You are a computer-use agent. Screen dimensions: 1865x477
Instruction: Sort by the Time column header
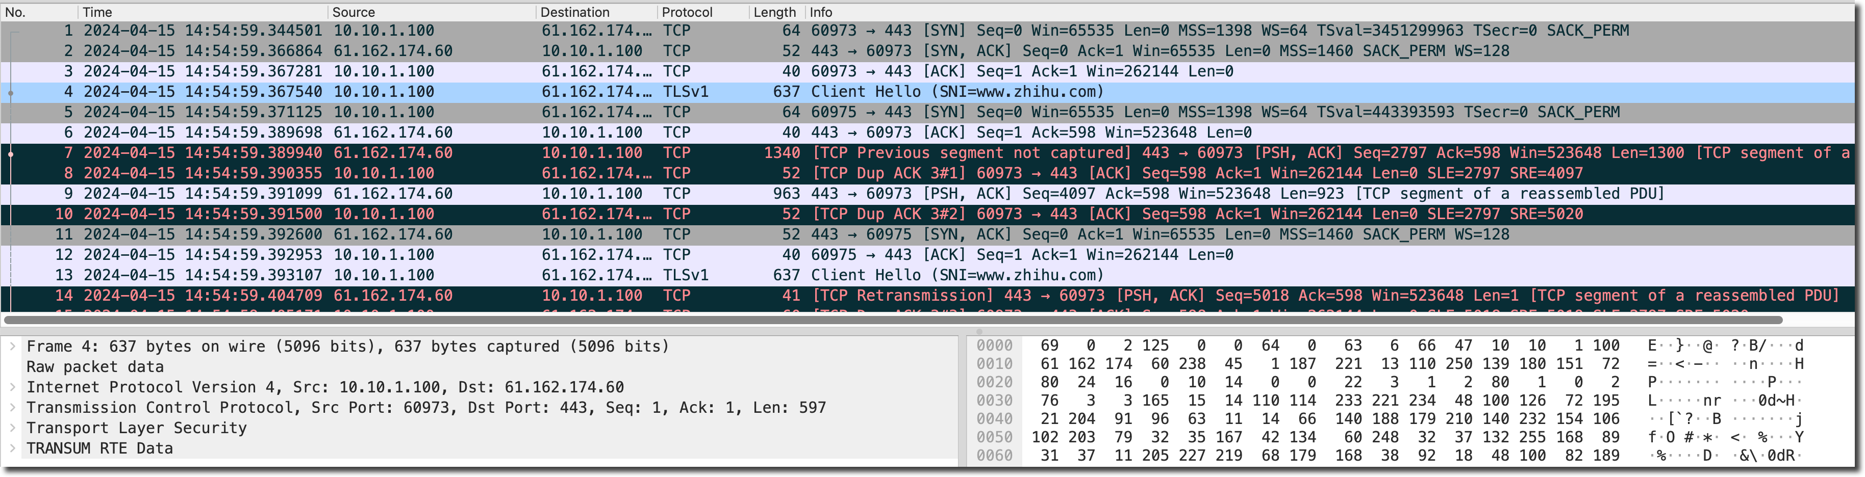[203, 12]
